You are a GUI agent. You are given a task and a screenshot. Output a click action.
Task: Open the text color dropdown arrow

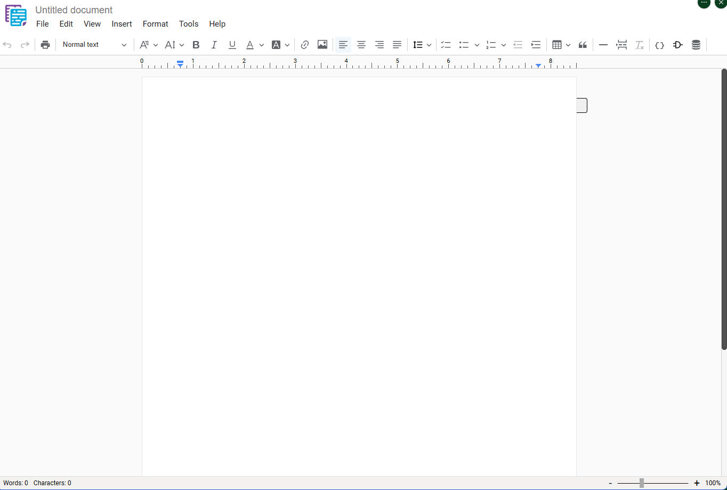pos(262,45)
